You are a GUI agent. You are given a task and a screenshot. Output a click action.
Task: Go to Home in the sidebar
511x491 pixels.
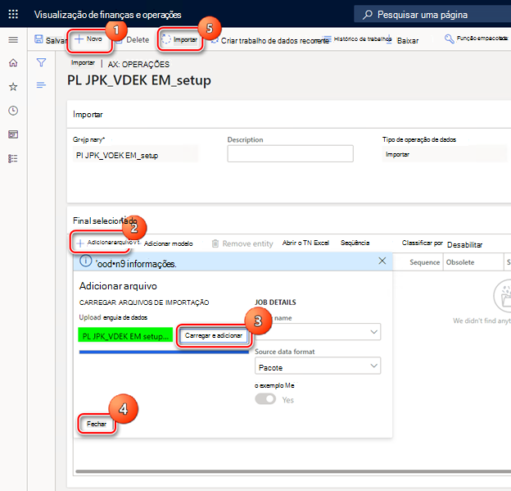click(x=13, y=62)
